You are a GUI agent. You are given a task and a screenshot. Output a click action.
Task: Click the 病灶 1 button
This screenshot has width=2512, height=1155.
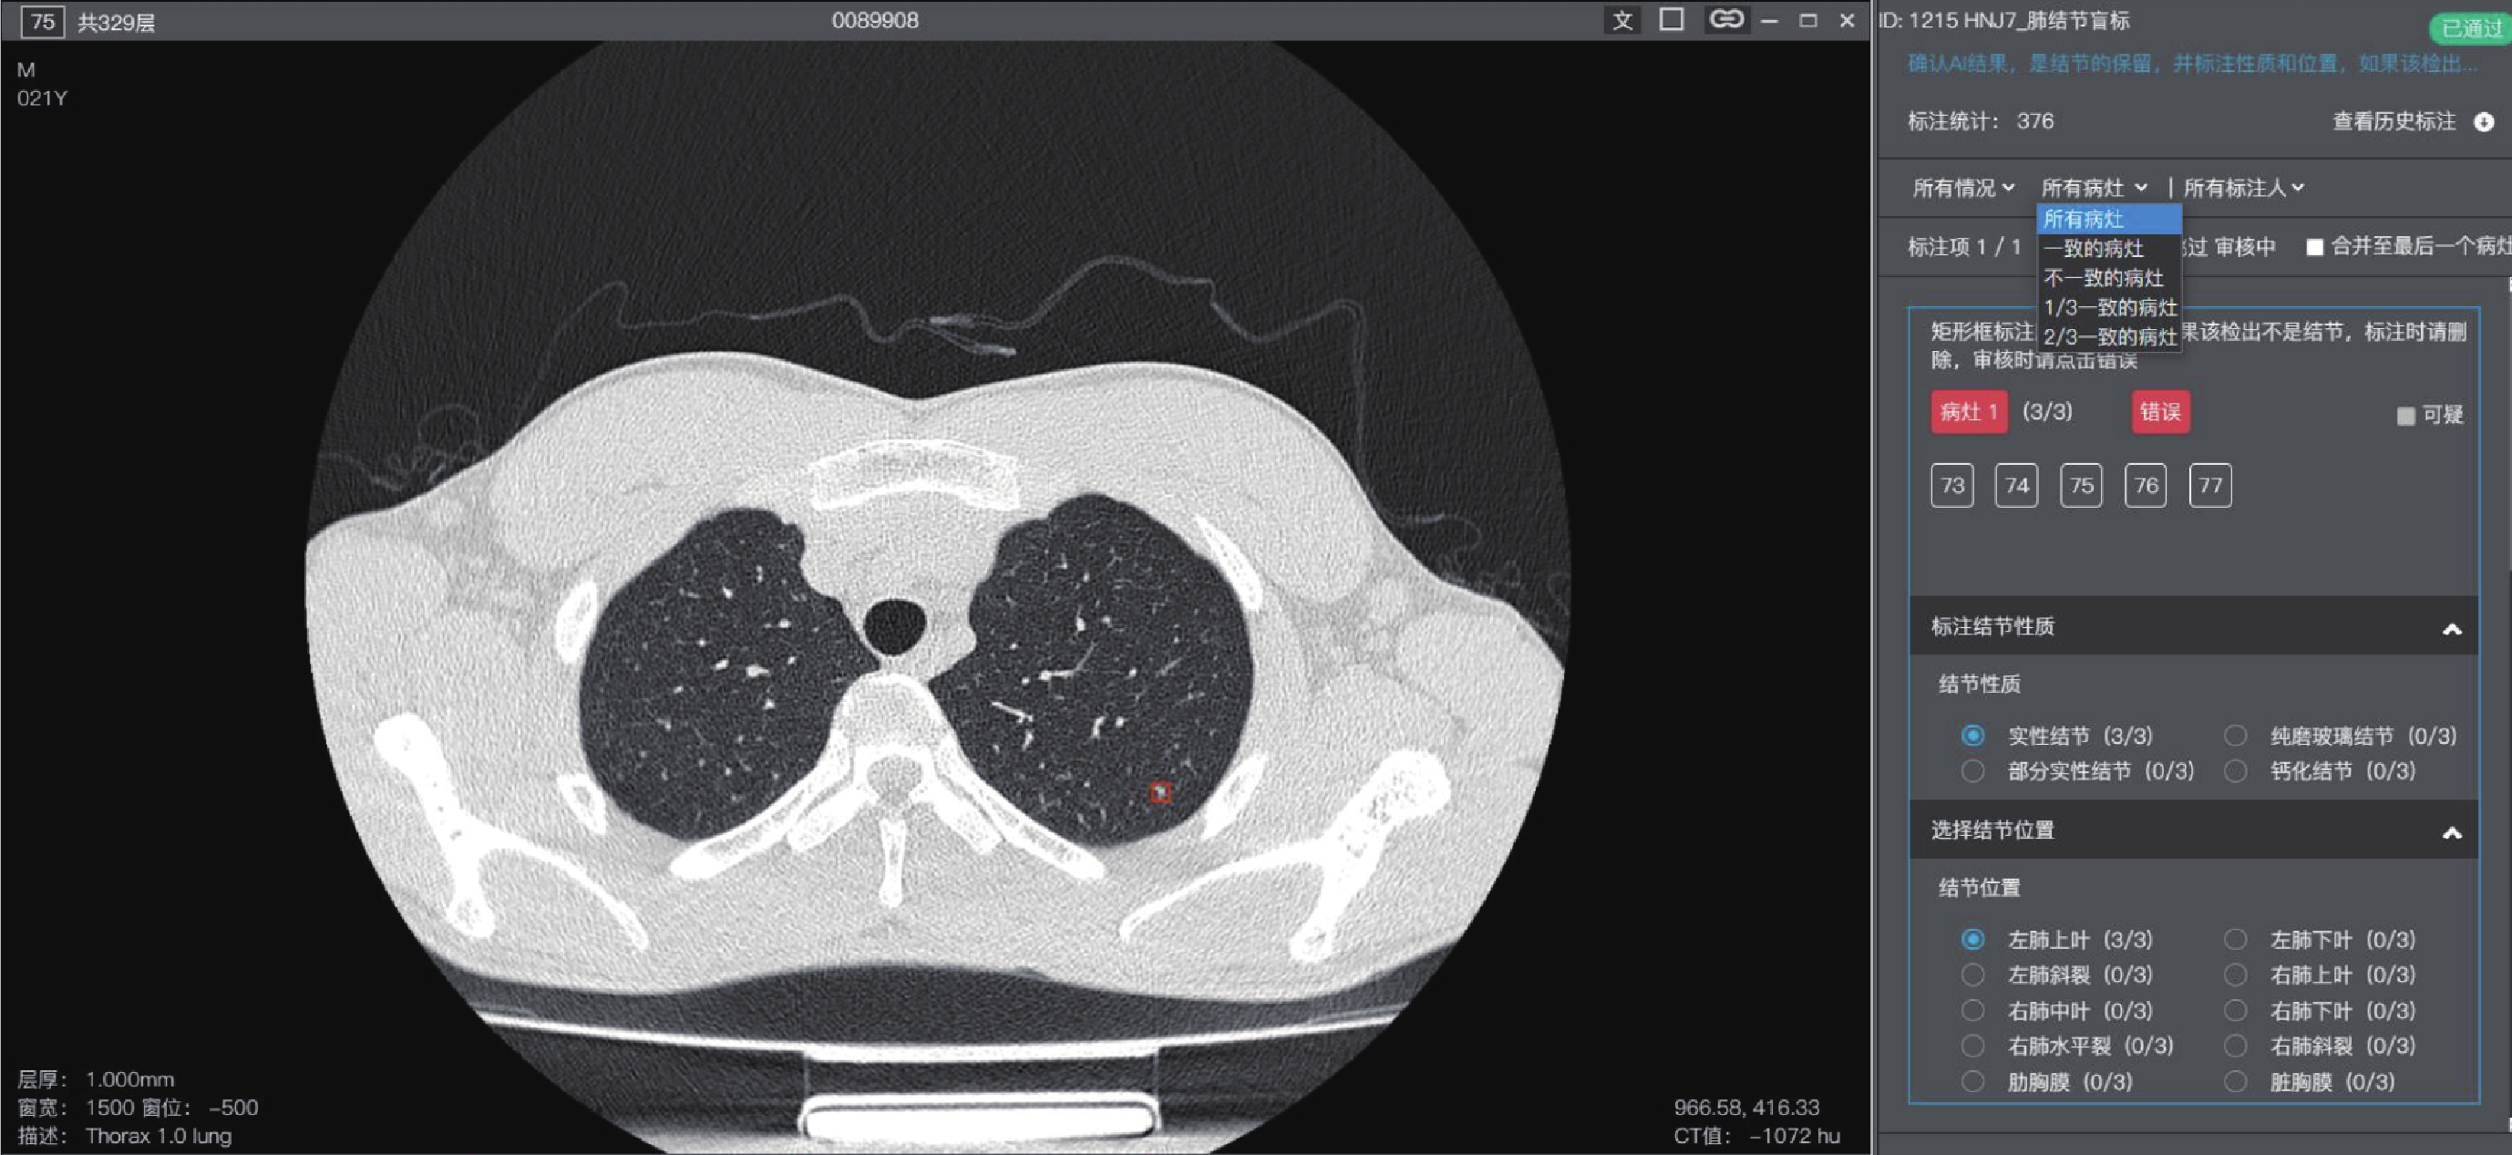tap(1969, 413)
